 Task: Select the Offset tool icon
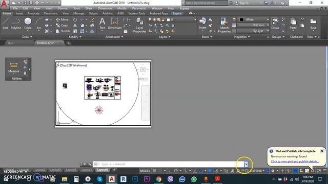(92, 31)
